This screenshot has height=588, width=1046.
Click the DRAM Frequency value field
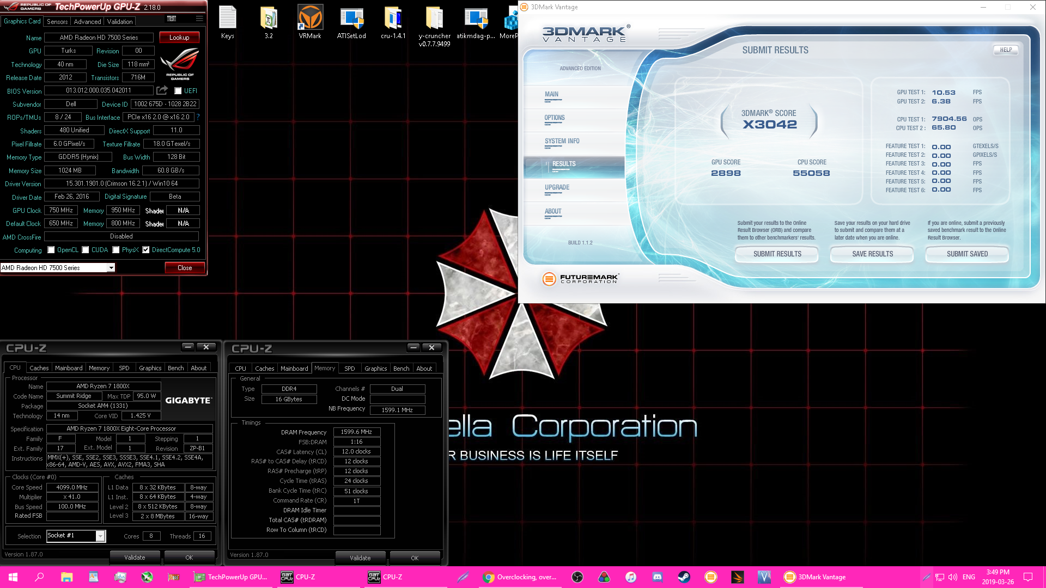356,432
